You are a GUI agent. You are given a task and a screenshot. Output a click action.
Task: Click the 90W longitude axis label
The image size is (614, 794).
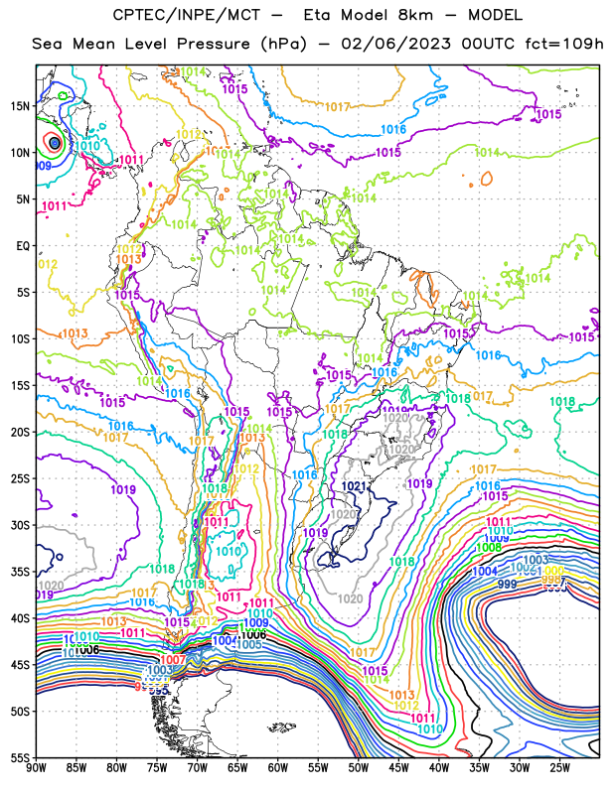point(36,768)
